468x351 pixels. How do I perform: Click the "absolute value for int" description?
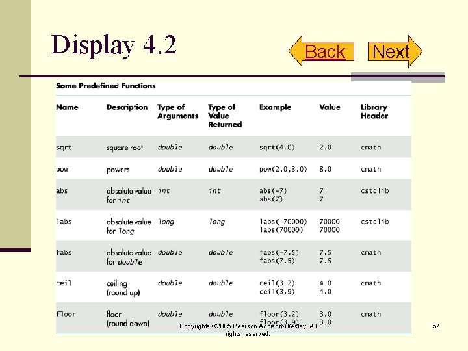129,196
